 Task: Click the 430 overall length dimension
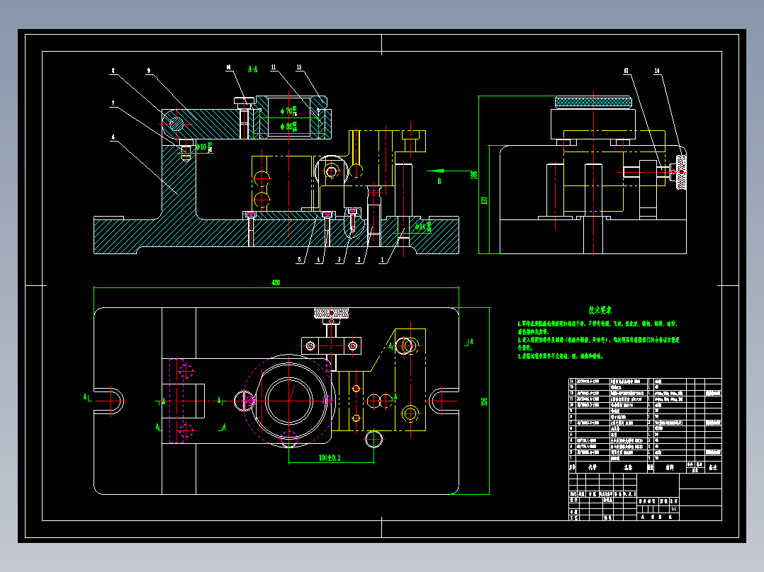point(276,282)
